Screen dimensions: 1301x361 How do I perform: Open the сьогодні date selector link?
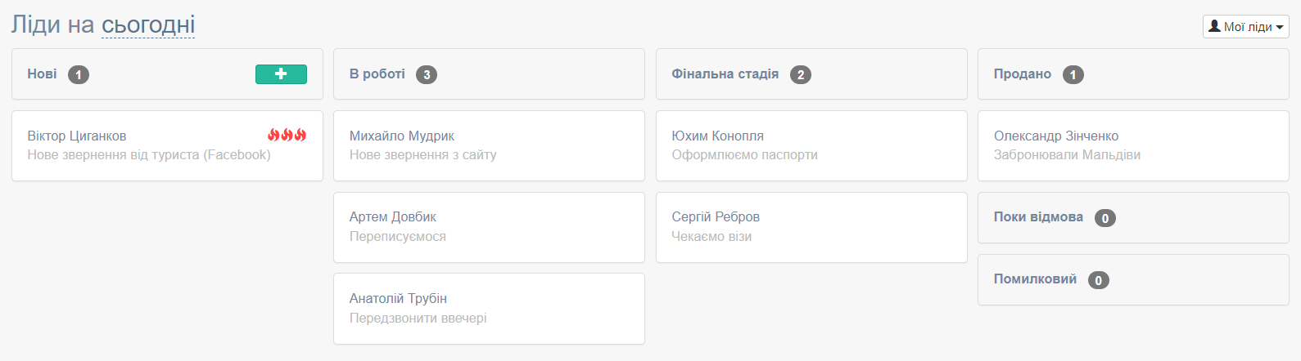coord(148,25)
